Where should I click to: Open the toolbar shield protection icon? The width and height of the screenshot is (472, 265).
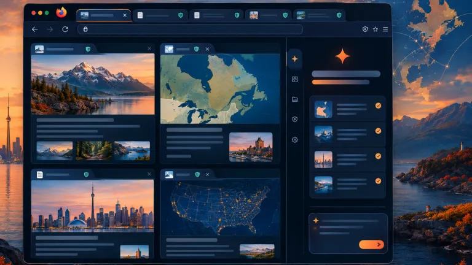(x=365, y=29)
